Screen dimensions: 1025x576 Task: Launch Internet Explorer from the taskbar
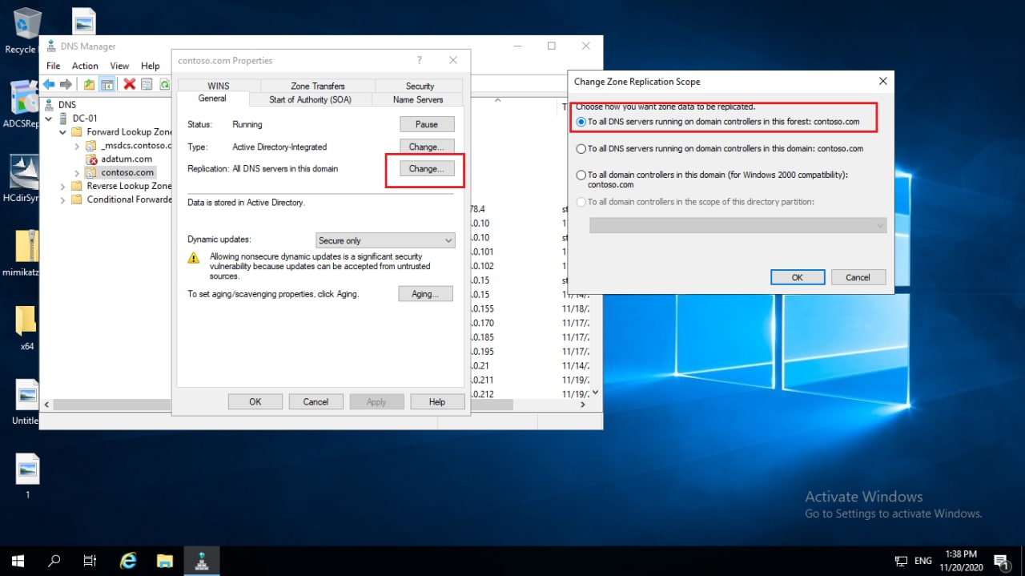point(128,561)
